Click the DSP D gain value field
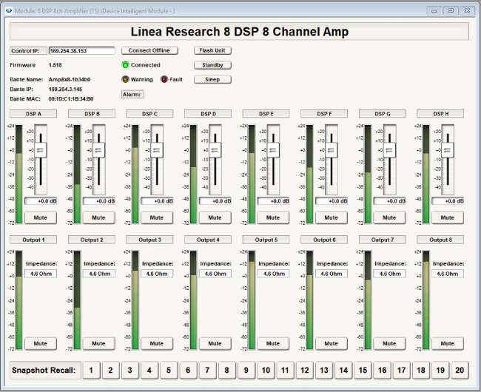The image size is (481, 392). click(x=215, y=201)
